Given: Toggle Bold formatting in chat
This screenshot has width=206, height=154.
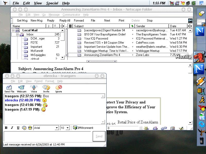Looking at the screenshot, I should pos(6,128).
